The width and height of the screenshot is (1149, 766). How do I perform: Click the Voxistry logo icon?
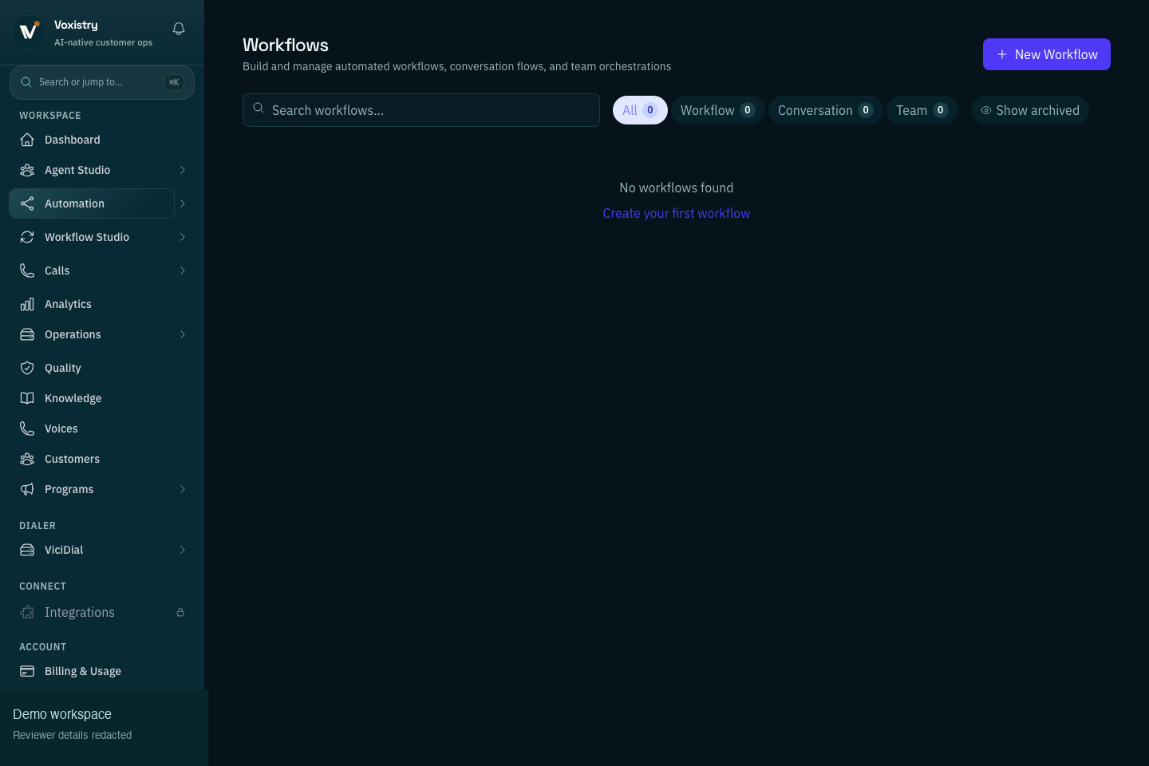(x=29, y=32)
